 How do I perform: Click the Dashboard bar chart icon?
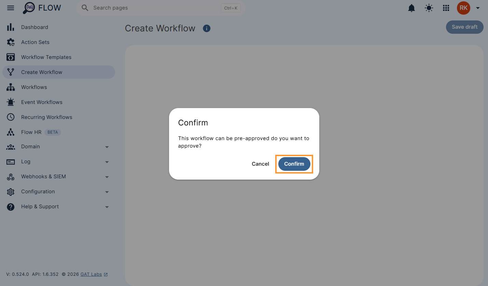pyautogui.click(x=11, y=27)
